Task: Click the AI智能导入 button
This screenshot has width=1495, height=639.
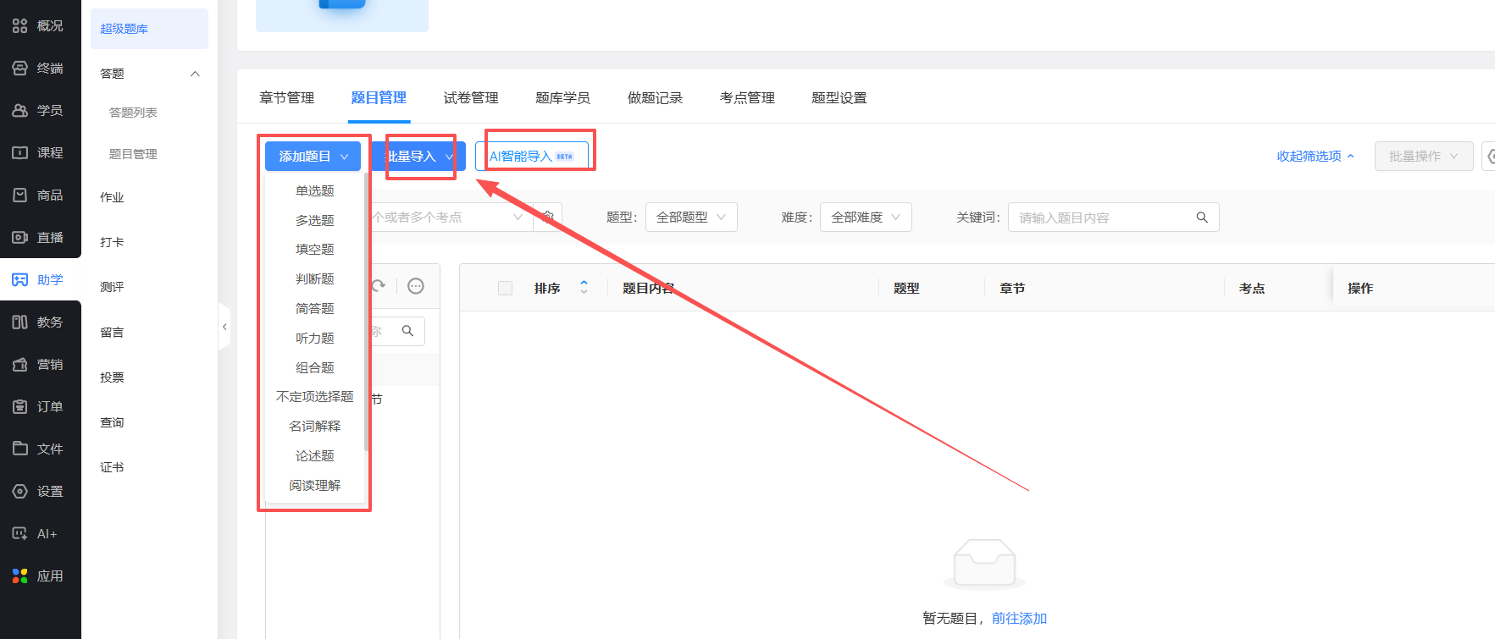Action: [532, 157]
